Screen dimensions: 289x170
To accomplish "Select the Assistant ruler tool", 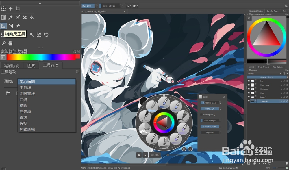I will (x=3, y=26).
